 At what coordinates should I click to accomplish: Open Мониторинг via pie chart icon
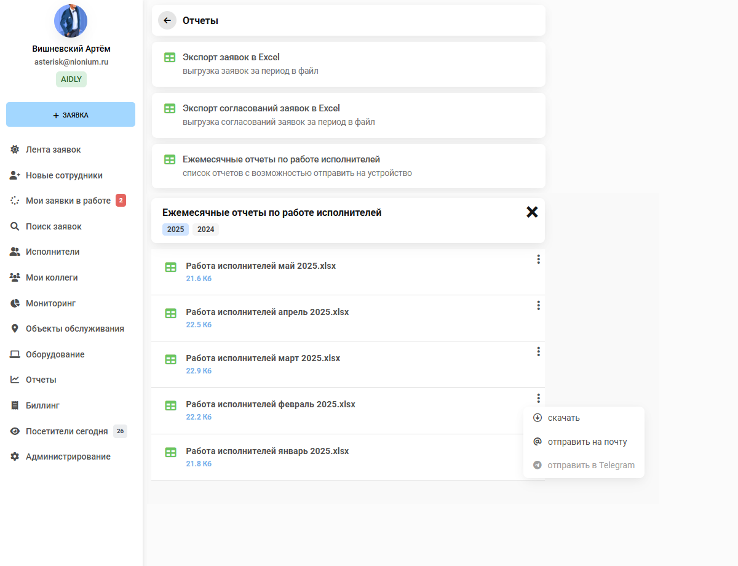click(x=15, y=303)
